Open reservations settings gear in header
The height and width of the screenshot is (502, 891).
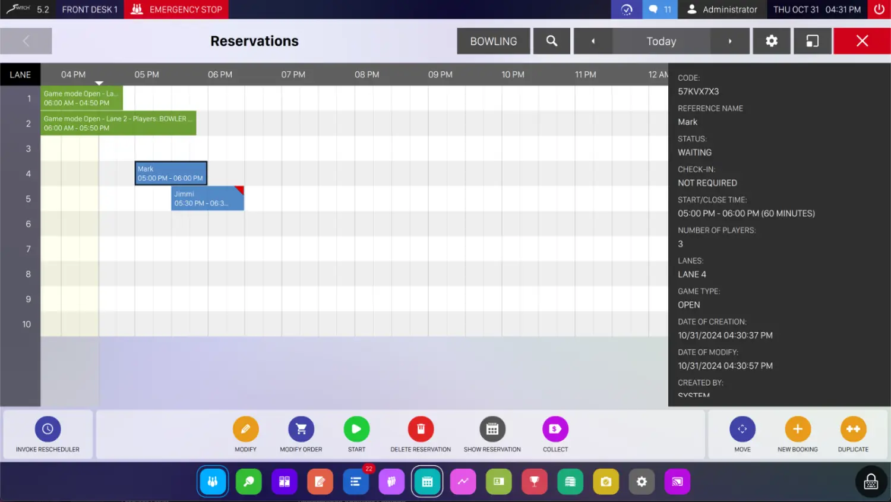772,41
